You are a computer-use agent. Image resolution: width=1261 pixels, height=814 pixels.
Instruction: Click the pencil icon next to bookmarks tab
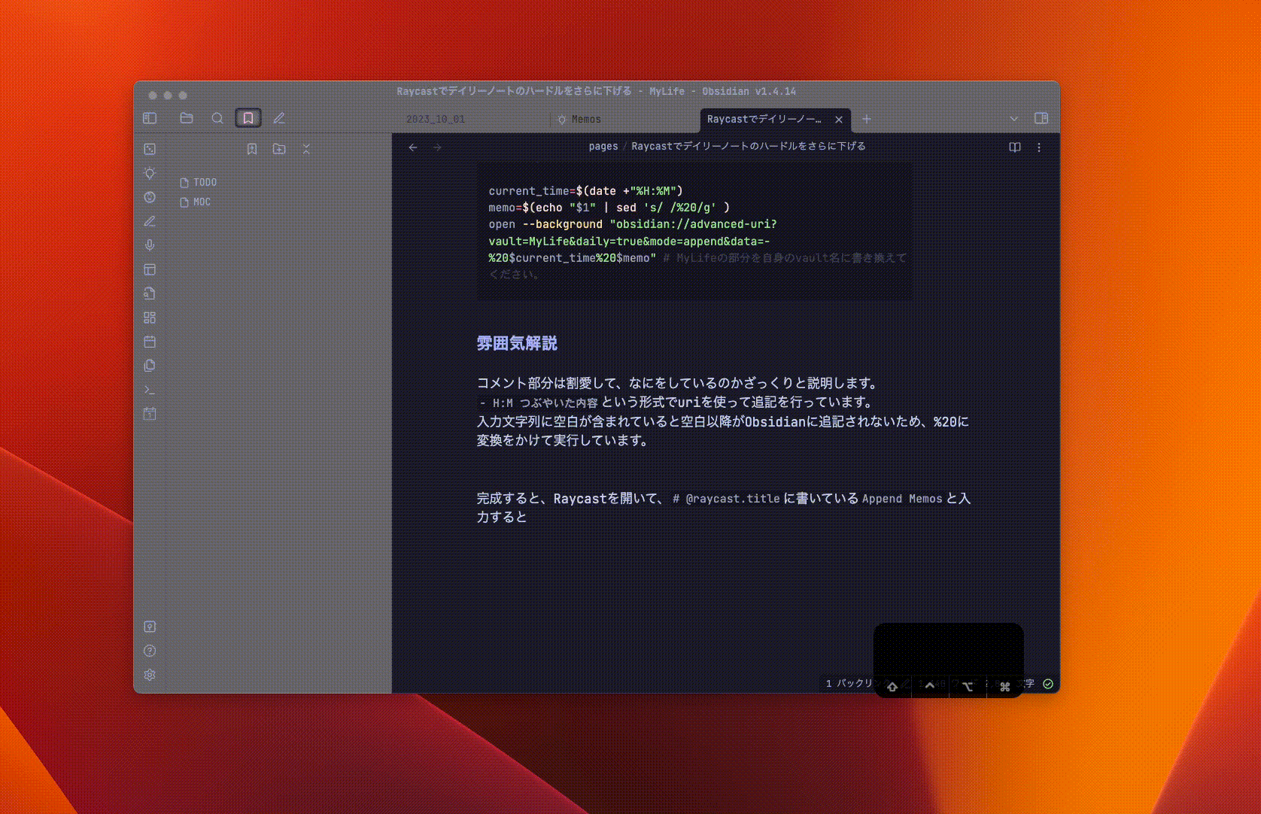click(279, 118)
